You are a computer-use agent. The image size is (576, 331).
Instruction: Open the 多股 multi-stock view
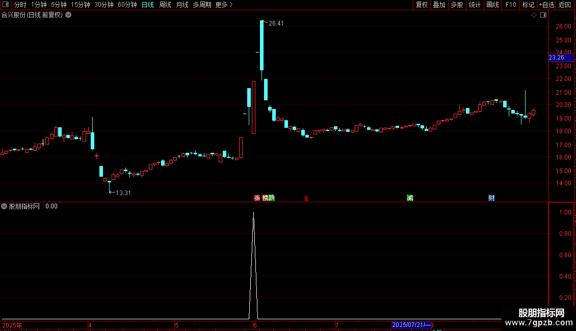pos(457,5)
